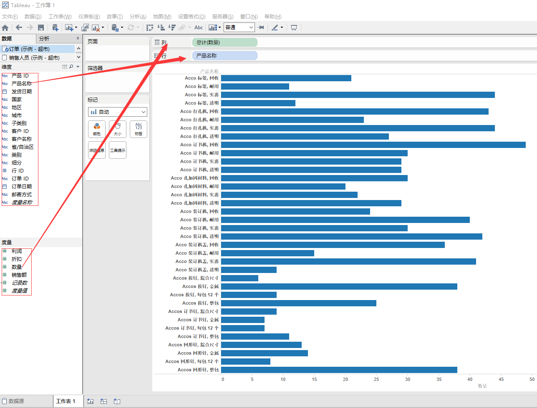
Task: Click the new worksheet icon in bottom bar
Action: (90, 401)
